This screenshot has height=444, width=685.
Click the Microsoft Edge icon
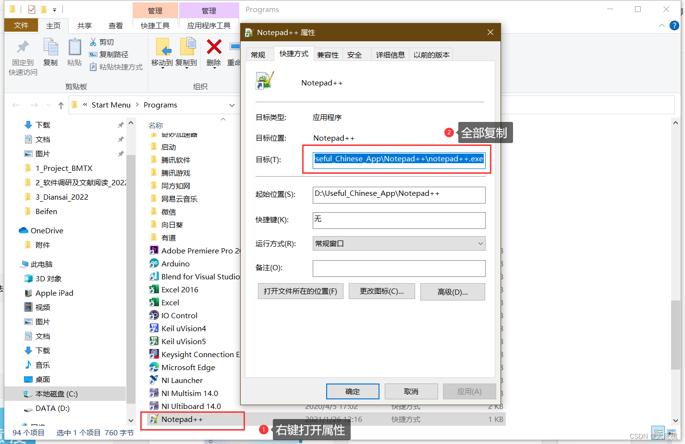tap(154, 367)
